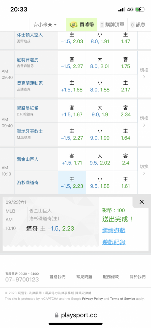
Task: Open the 訊息 messages tab
Action: pyautogui.click(x=138, y=25)
